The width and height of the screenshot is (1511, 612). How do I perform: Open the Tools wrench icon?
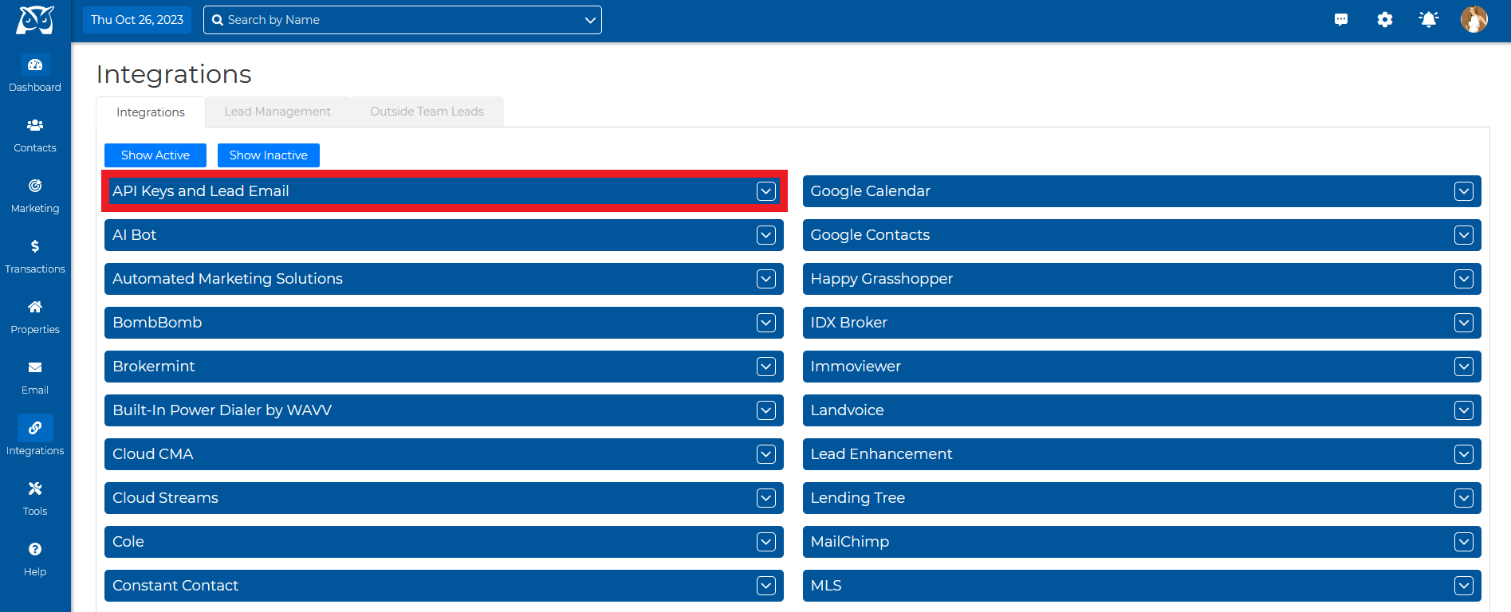(35, 488)
